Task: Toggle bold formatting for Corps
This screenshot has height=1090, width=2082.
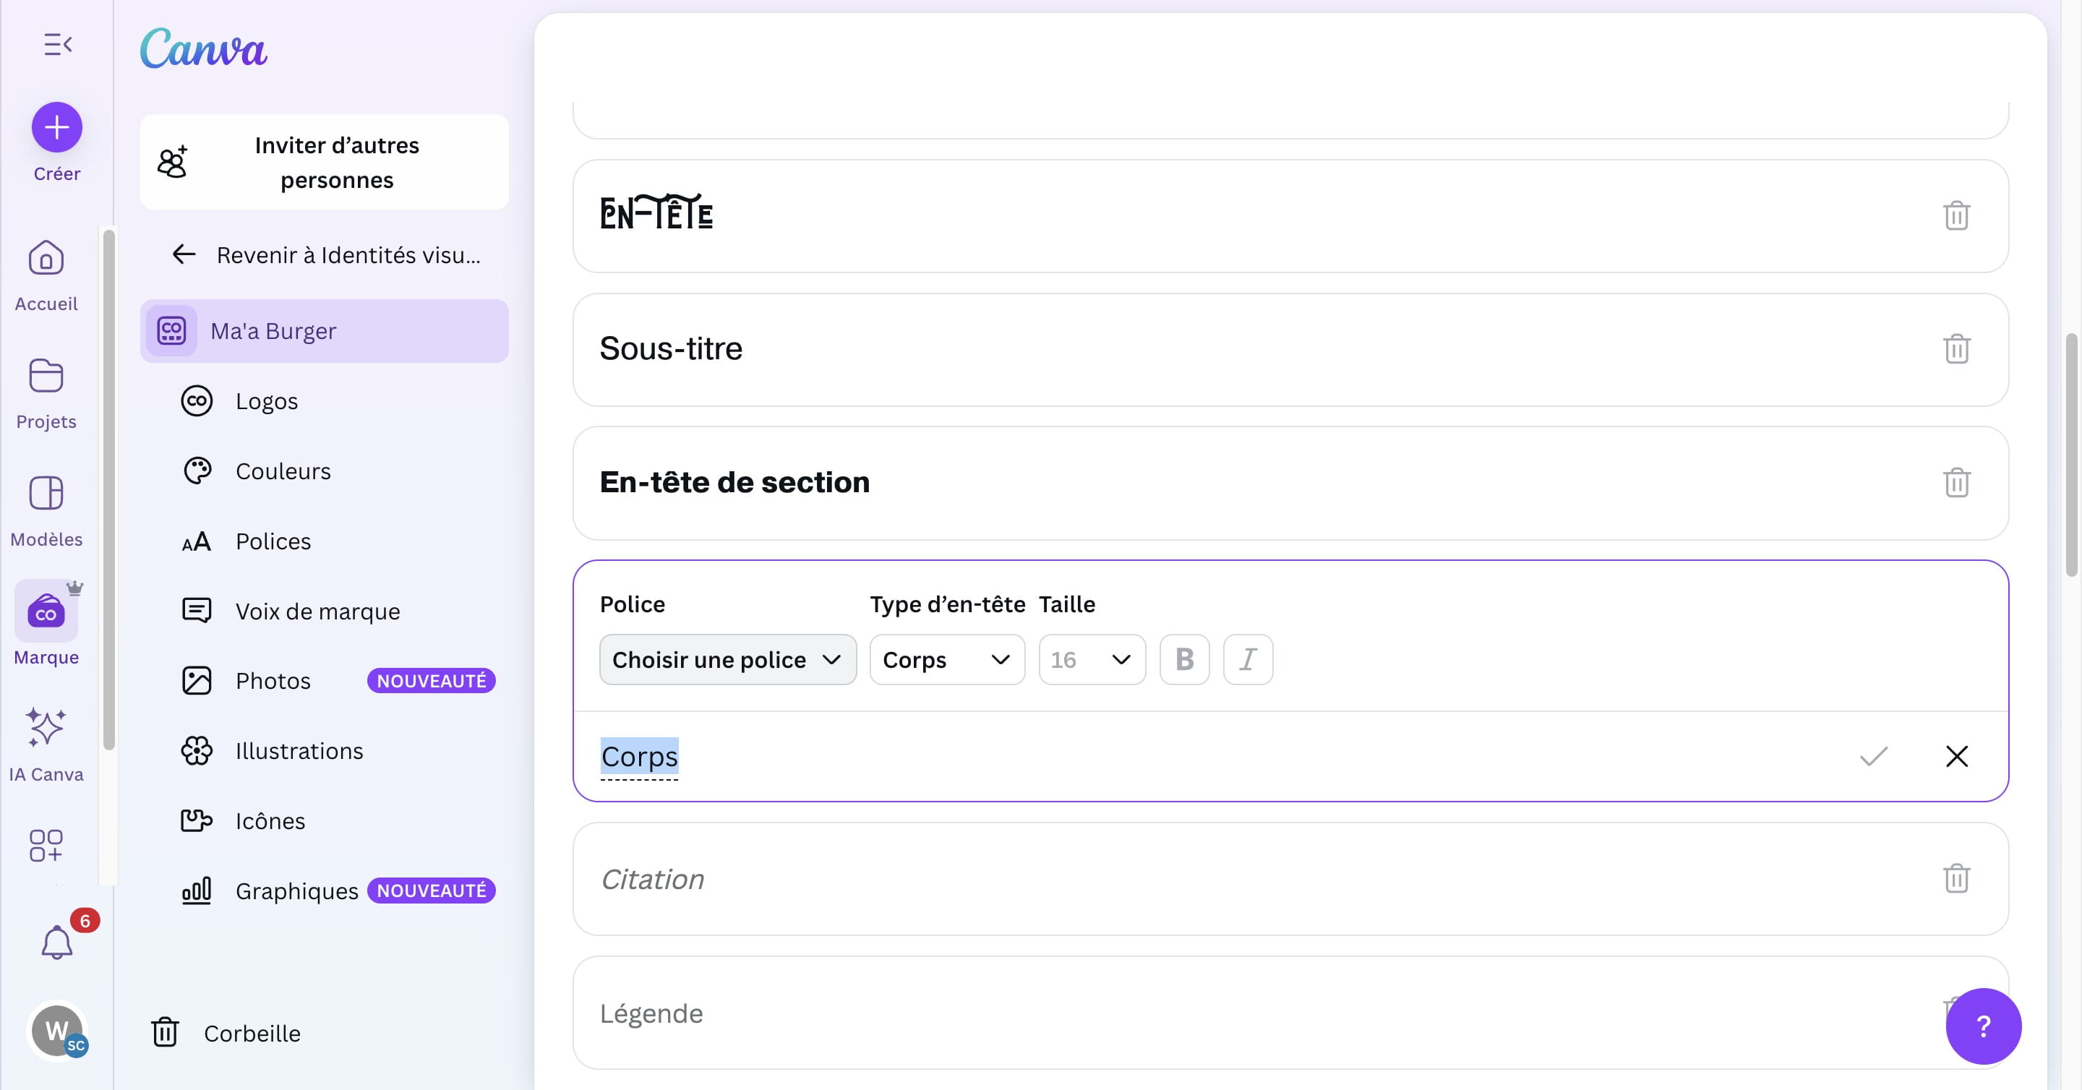Action: pyautogui.click(x=1184, y=659)
